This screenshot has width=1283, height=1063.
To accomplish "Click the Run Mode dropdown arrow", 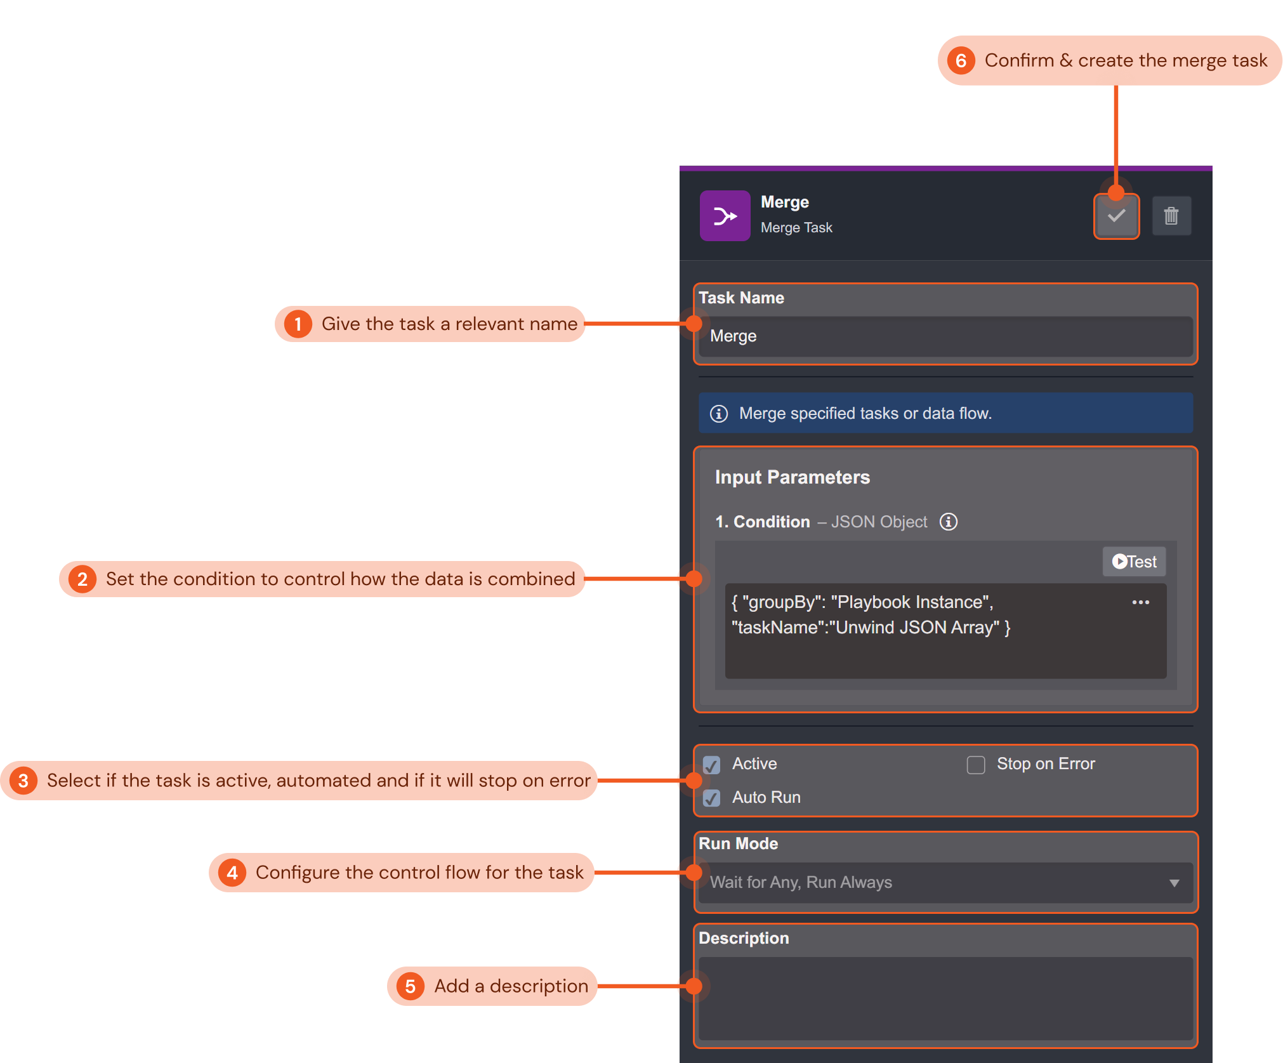I will (x=1174, y=883).
